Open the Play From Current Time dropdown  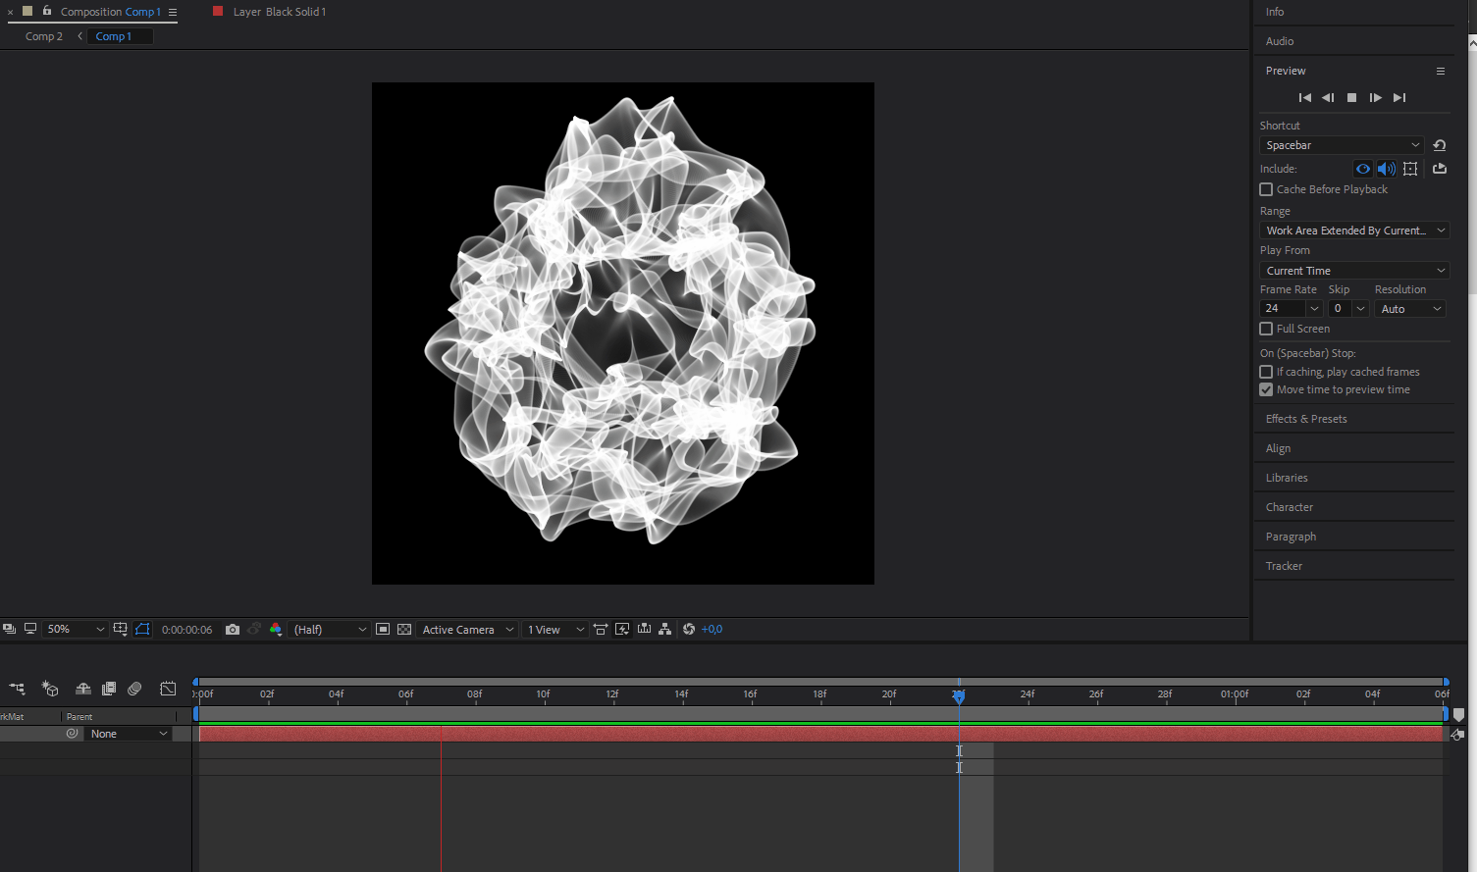(1353, 271)
